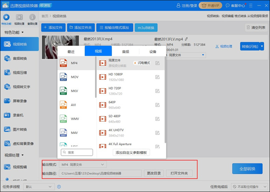Select 图片转换 in the sidebar
The width and height of the screenshot is (270, 192).
click(x=19, y=129)
